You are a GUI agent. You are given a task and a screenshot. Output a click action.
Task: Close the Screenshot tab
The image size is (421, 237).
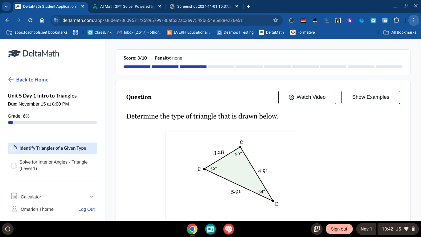coord(236,6)
